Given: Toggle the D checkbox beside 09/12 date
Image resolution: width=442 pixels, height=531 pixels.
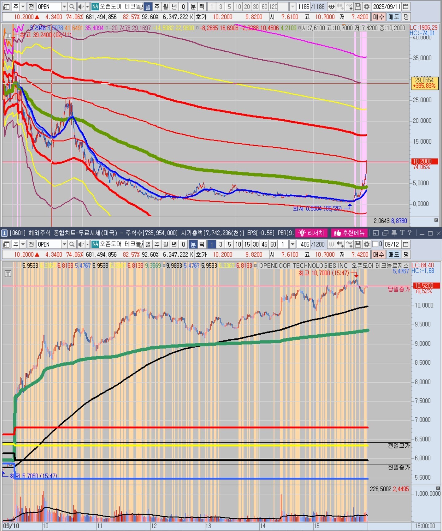Looking at the screenshot, I should [x=375, y=244].
